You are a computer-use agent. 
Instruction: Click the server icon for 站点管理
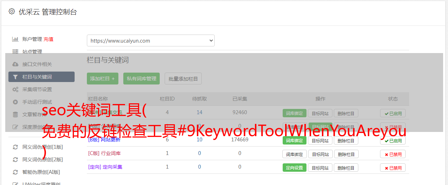pos(15,52)
